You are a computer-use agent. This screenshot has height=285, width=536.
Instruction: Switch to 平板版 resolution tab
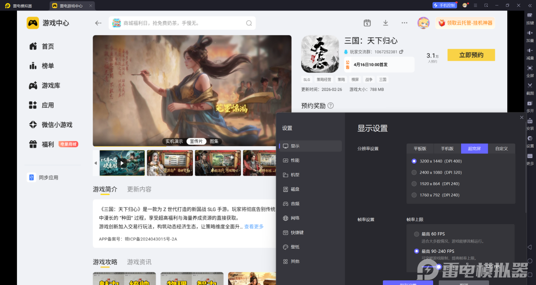click(x=420, y=148)
